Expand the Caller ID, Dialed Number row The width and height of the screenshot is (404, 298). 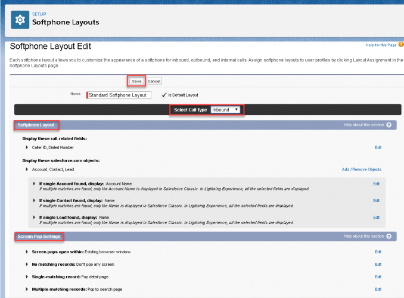click(x=27, y=147)
